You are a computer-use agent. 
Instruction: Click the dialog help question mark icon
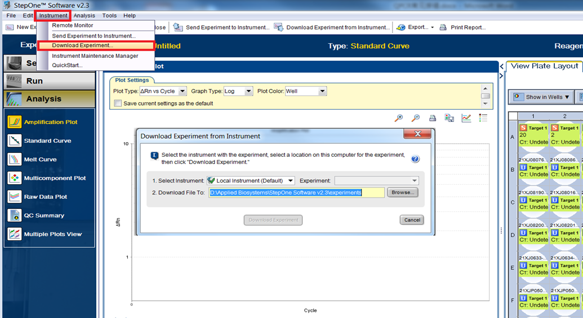point(415,159)
